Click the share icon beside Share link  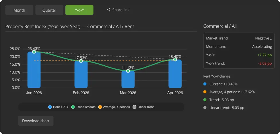pos(108,10)
